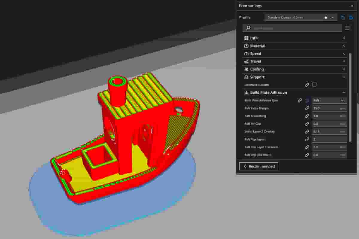Open the settings visibility hamburger menu
Screen dimensions: 359x239
[x=347, y=28]
